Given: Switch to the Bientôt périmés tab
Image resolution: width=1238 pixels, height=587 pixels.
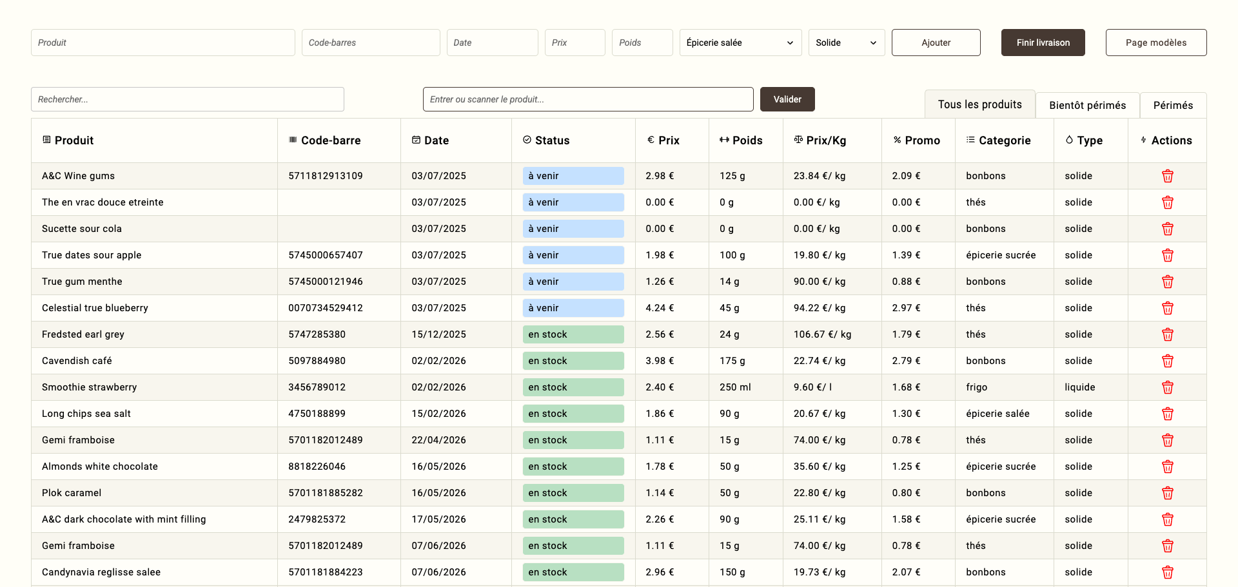Looking at the screenshot, I should 1087,105.
